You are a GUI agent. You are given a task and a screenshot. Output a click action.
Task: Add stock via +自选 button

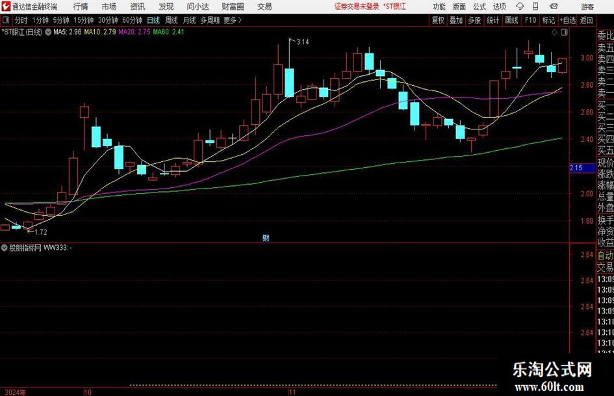tap(568, 20)
